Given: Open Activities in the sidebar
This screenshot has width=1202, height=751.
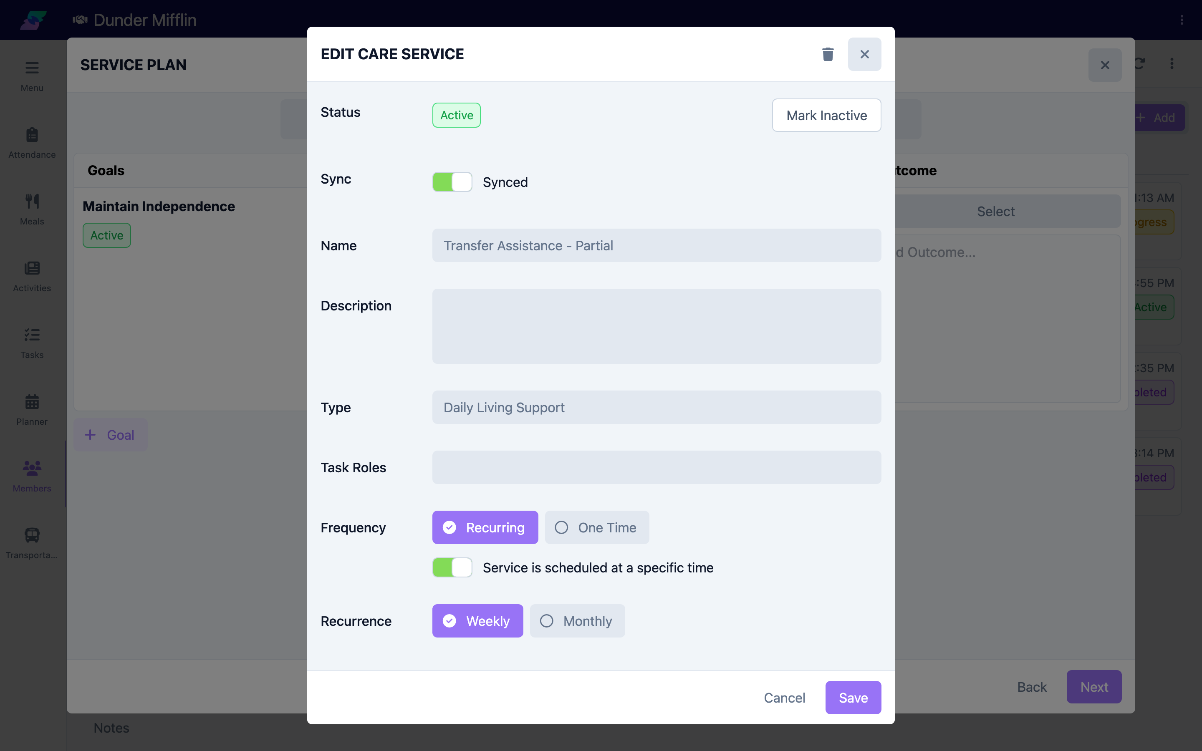Looking at the screenshot, I should [x=32, y=276].
